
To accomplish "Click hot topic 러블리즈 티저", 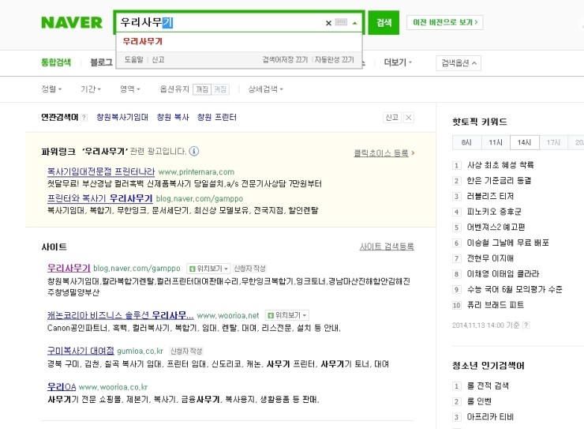I will click(490, 196).
